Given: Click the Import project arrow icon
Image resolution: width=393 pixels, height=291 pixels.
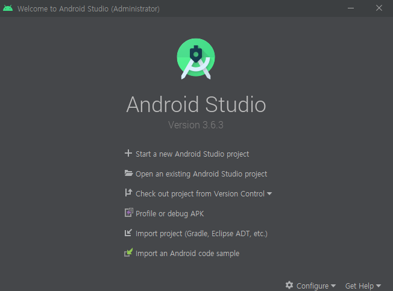Looking at the screenshot, I should click(128, 233).
